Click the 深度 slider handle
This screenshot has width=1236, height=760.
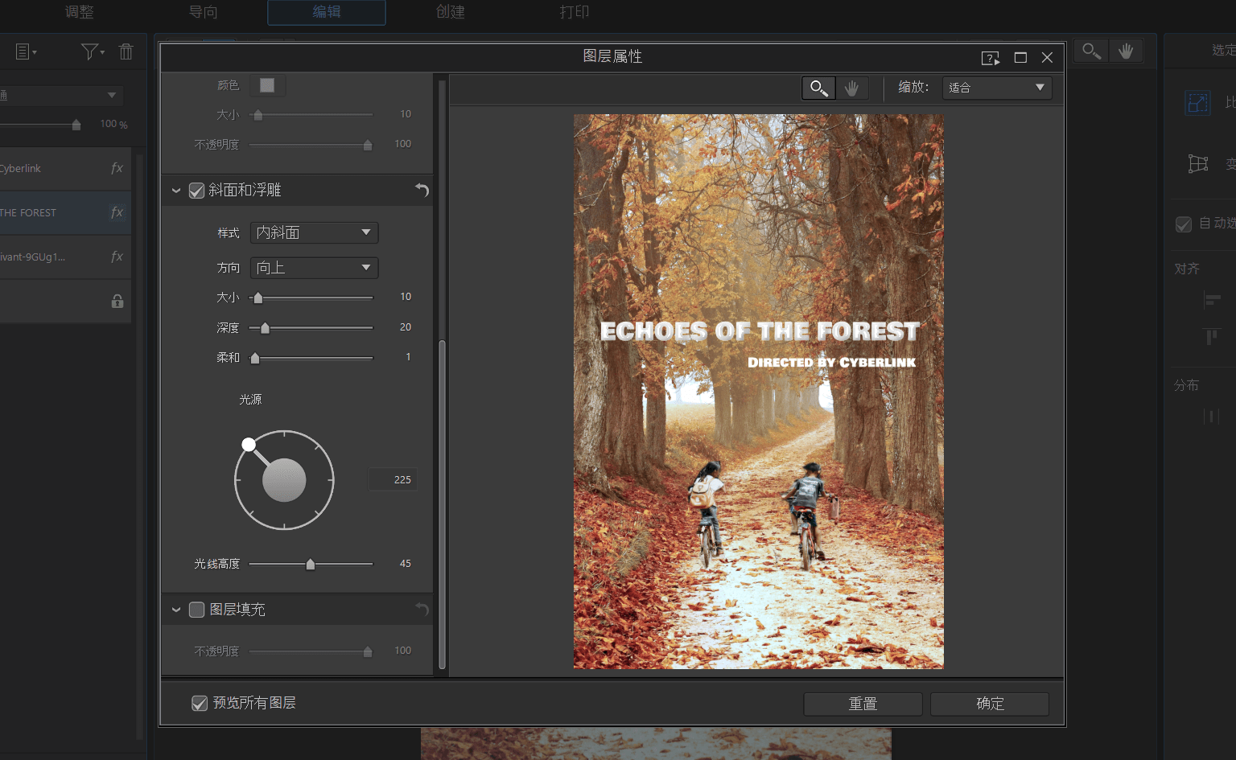(x=265, y=327)
